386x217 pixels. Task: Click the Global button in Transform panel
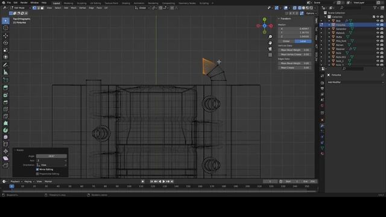(286, 42)
